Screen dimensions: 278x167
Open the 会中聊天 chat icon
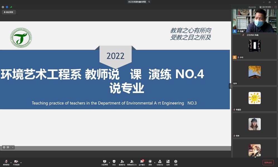(142, 162)
